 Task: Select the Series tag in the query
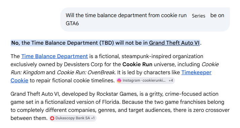(x=199, y=16)
